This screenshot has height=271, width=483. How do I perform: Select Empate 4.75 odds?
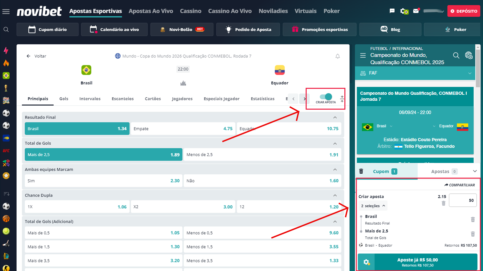pyautogui.click(x=183, y=128)
